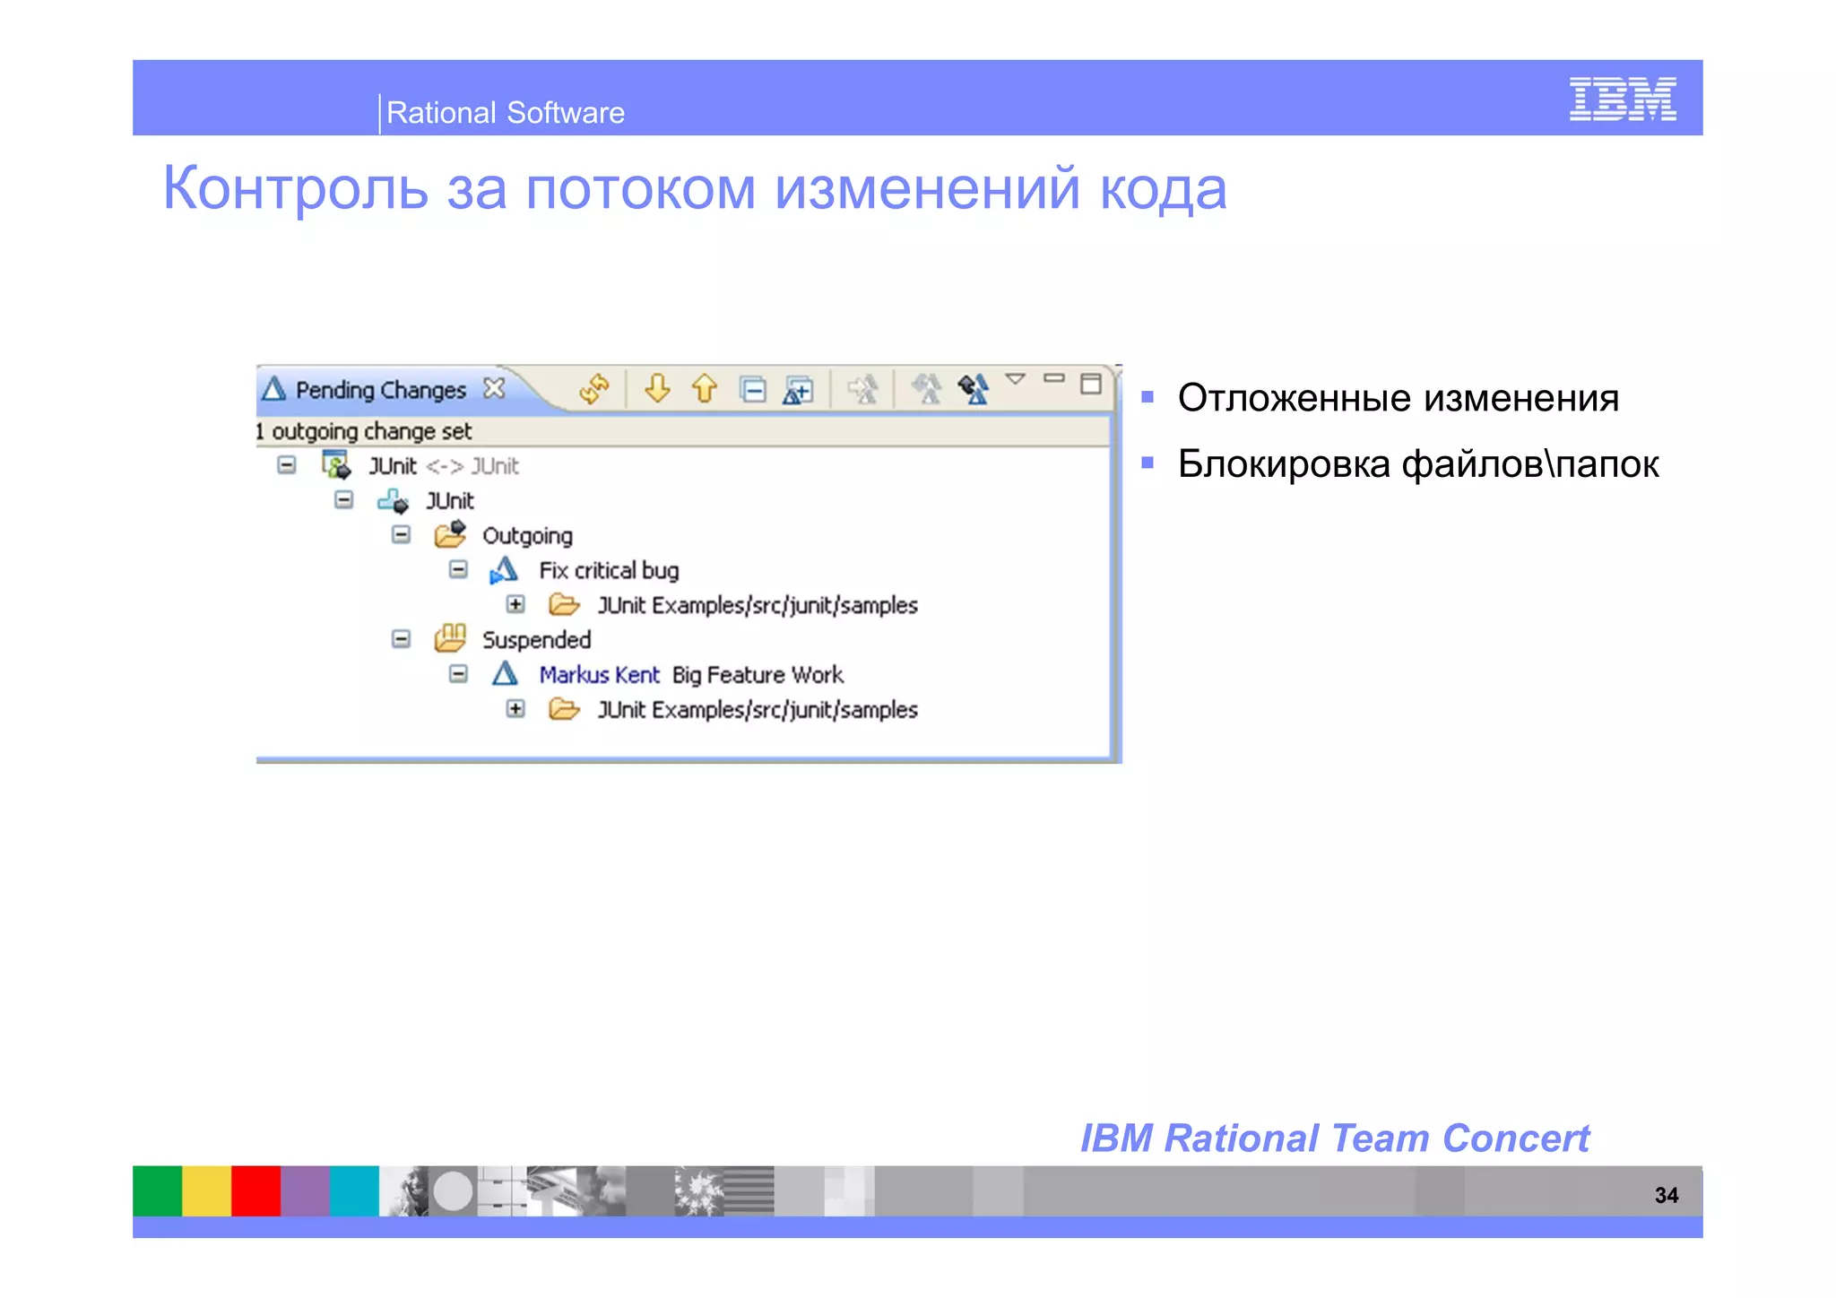This screenshot has width=1836, height=1298.
Task: Click the Deliver outgoing up-arrow icon
Action: coord(705,389)
